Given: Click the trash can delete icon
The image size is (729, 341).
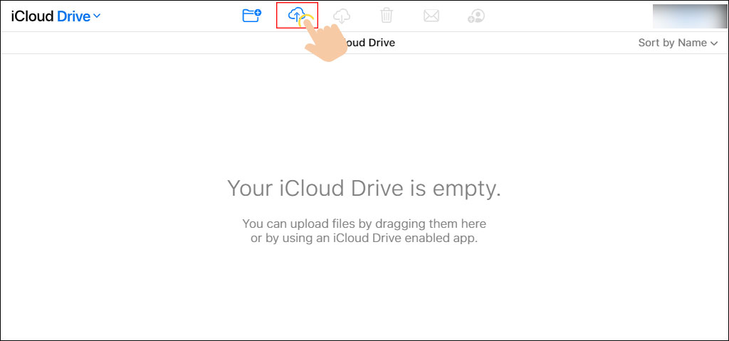Looking at the screenshot, I should pyautogui.click(x=387, y=16).
